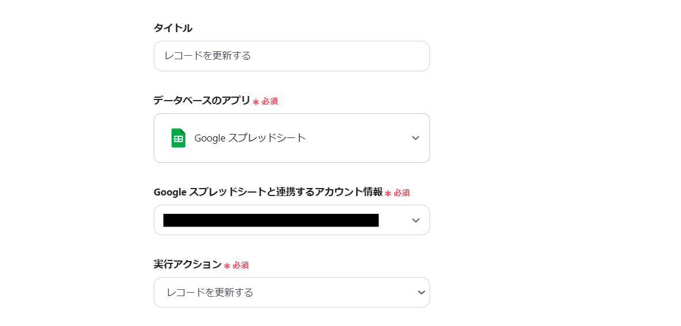Click the Google スプレッドシートと連携するアカウント情報 label
The image size is (681, 326).
pos(268,192)
